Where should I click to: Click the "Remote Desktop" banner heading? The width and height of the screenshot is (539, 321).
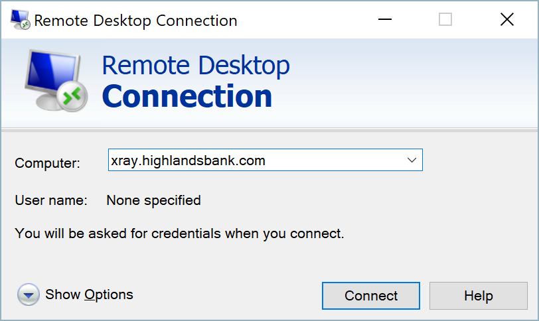(196, 66)
